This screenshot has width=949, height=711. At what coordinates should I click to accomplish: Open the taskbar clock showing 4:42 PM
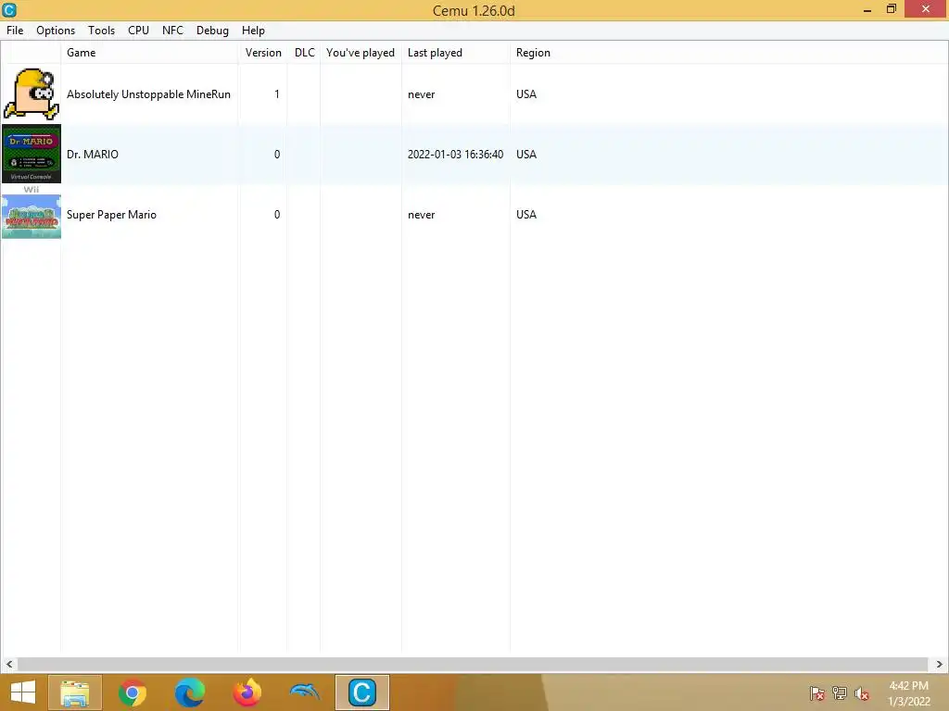point(908,692)
